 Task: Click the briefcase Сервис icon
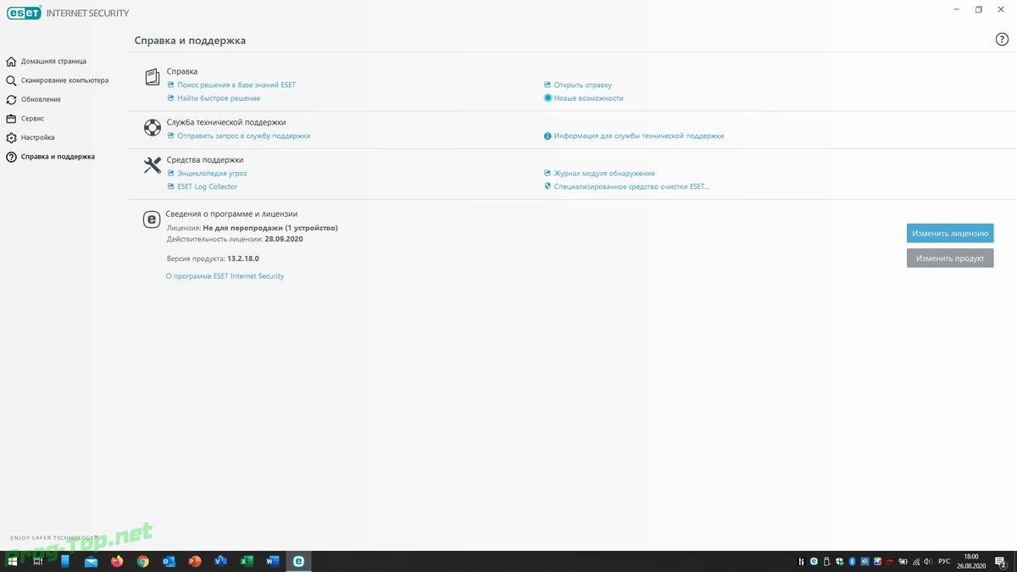click(11, 119)
